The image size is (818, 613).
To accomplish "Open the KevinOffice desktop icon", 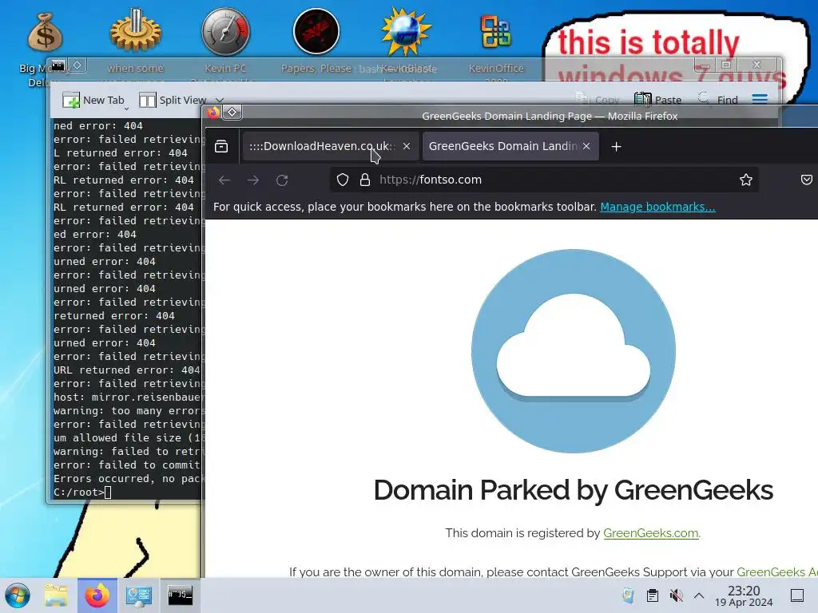I will tap(496, 32).
